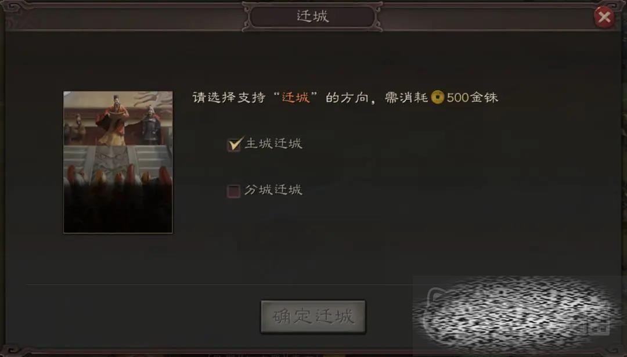
Task: Confirm with the 确定迁城 button
Action: point(313,316)
